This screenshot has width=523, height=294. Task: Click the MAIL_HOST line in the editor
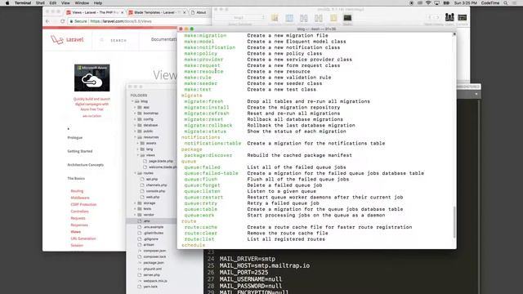(265, 265)
